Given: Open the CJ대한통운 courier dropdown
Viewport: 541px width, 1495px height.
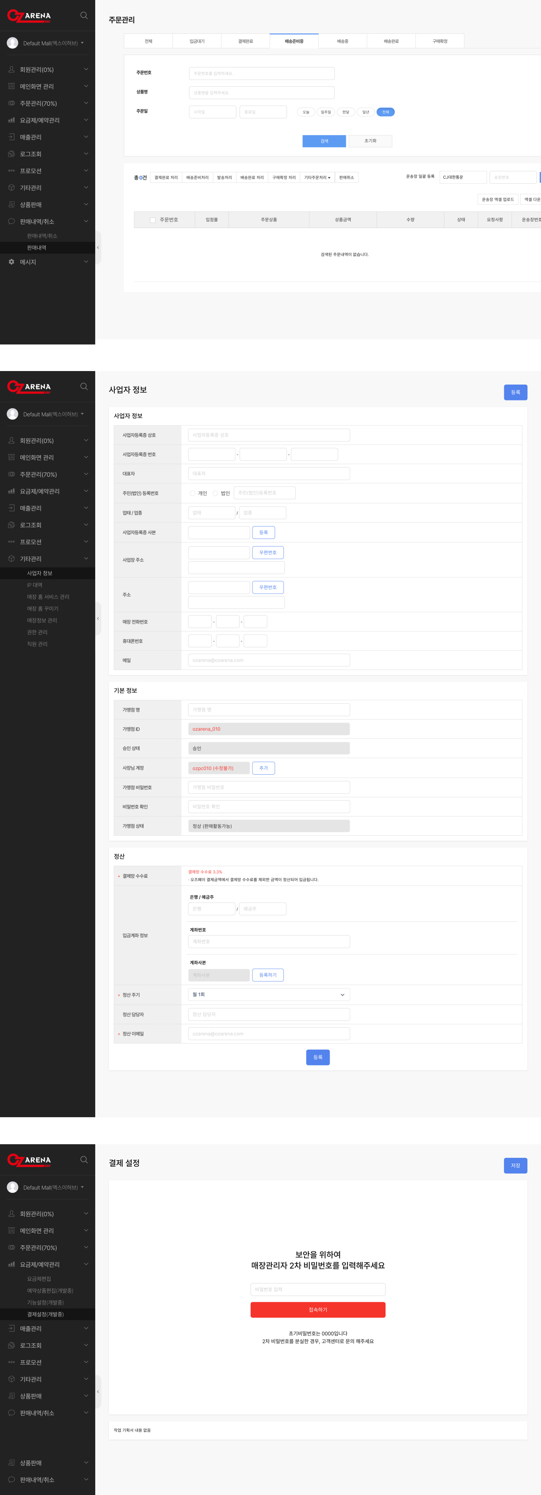Looking at the screenshot, I should click(x=462, y=177).
